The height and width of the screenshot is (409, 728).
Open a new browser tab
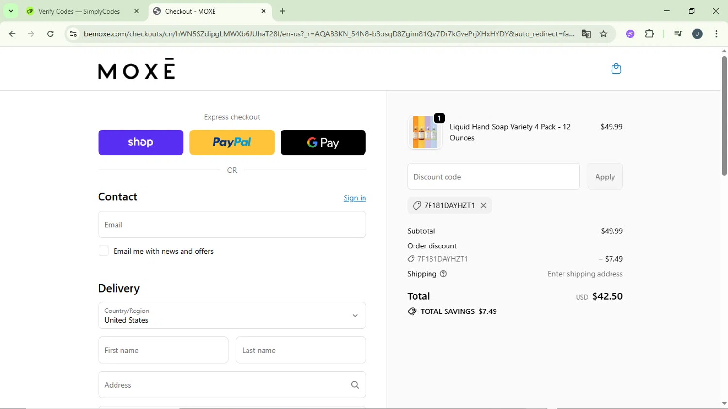coord(283,11)
